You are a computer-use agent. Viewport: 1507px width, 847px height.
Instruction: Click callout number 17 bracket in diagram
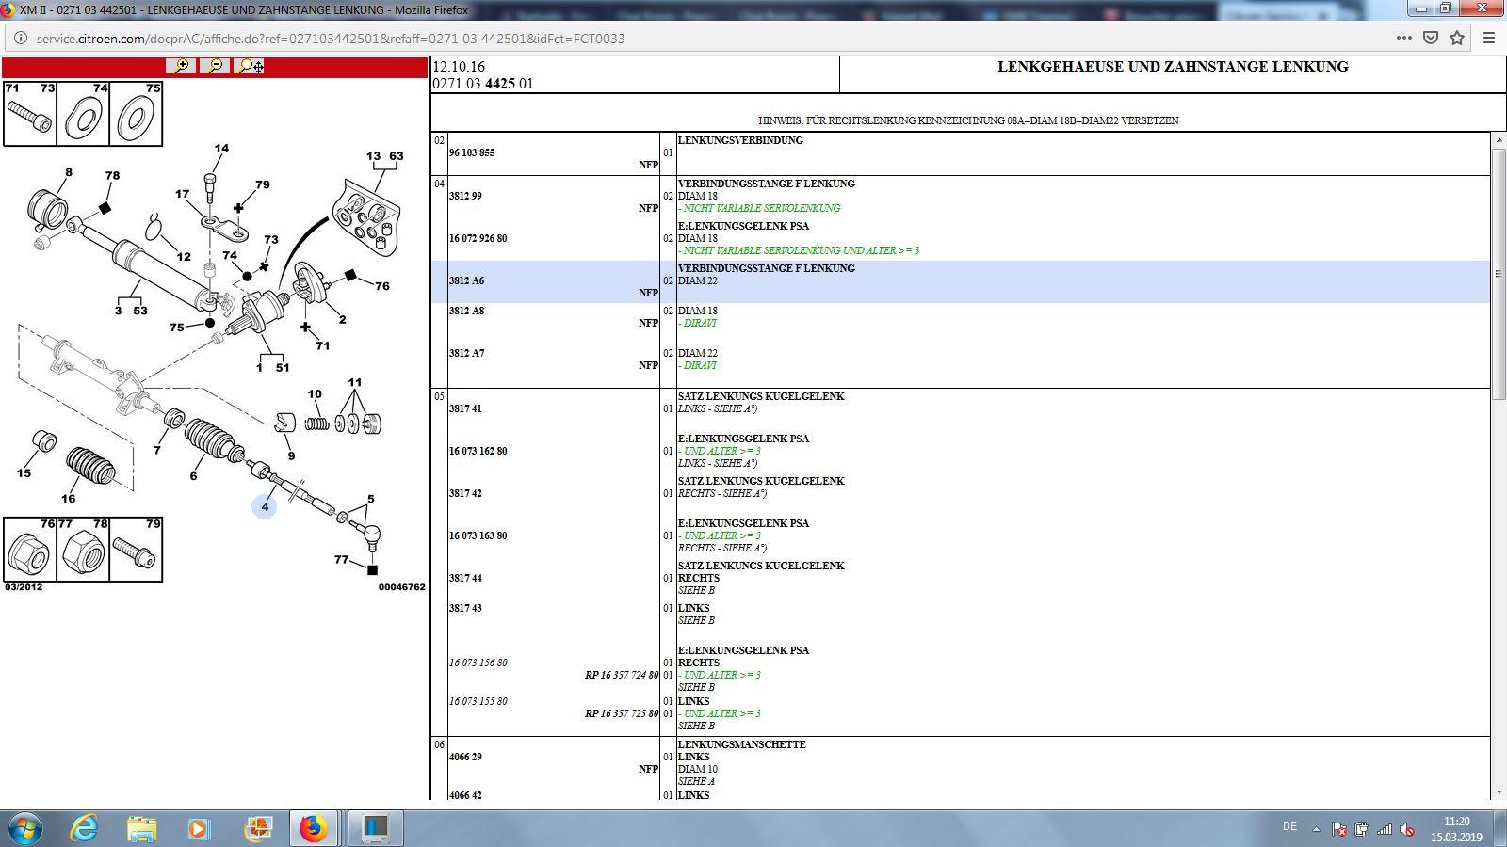[182, 194]
